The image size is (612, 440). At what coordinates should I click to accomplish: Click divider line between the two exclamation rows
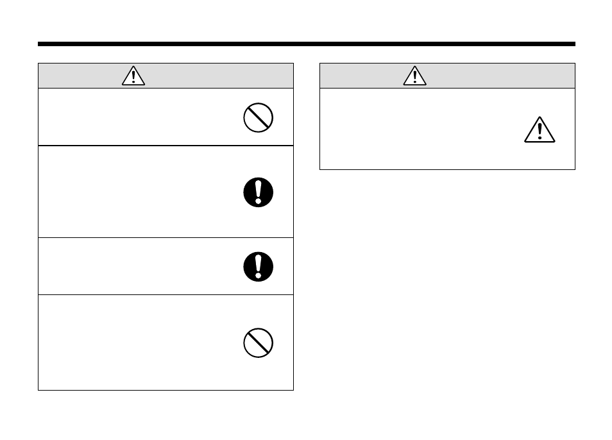166,237
